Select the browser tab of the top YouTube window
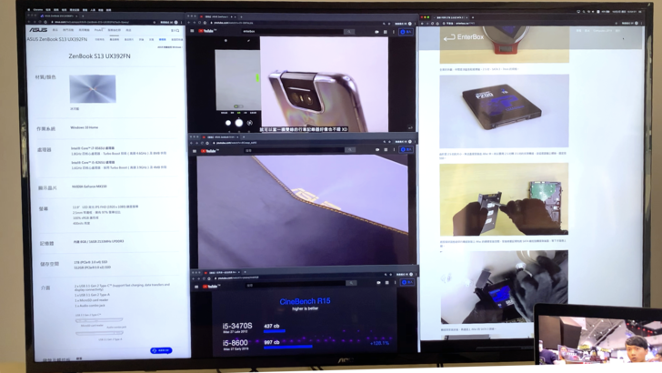This screenshot has height=373, width=662. (x=217, y=16)
